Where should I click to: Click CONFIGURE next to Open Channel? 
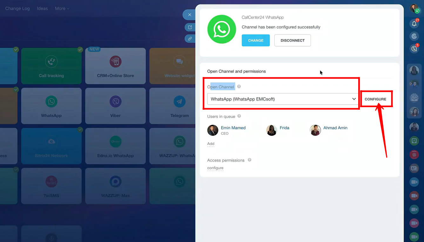pyautogui.click(x=375, y=99)
